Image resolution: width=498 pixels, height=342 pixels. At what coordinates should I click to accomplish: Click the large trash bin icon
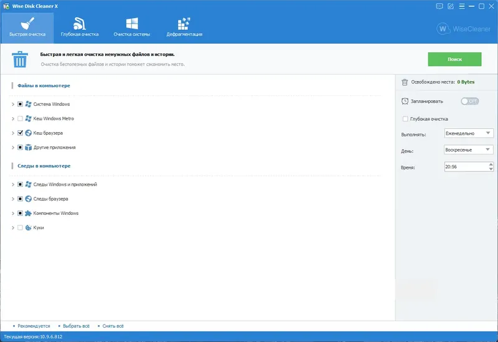[20, 59]
